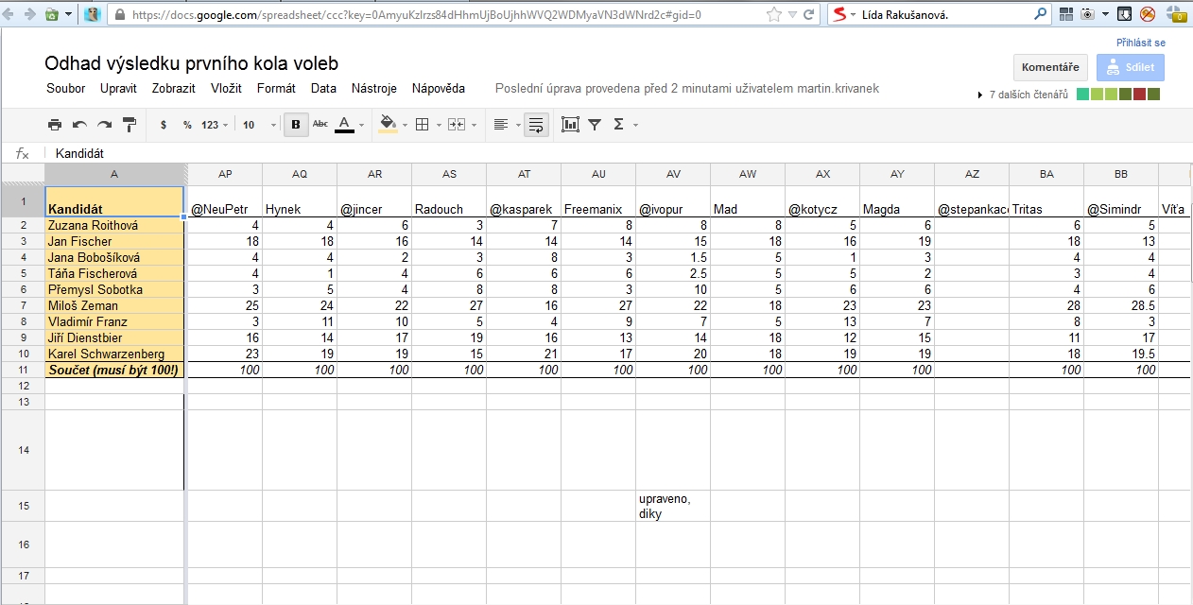Open the Nástroje menu
The image size is (1193, 605).
click(373, 88)
